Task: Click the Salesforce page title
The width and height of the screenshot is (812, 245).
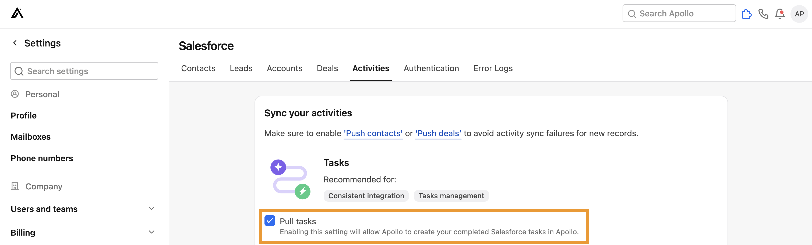Action: tap(206, 46)
